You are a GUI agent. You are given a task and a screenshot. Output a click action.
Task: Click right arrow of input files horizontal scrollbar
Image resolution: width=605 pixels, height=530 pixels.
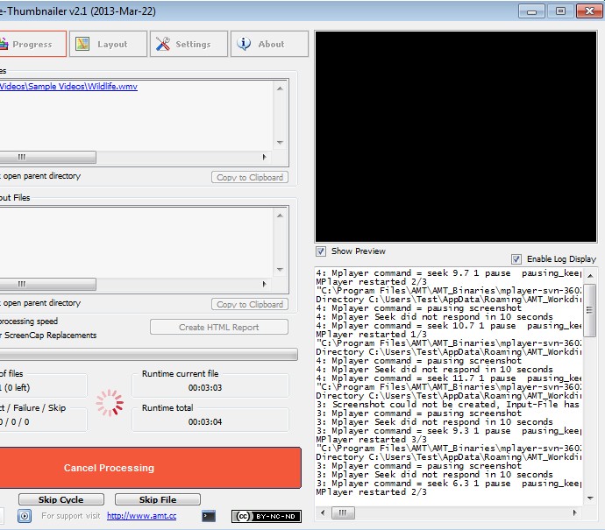264,157
